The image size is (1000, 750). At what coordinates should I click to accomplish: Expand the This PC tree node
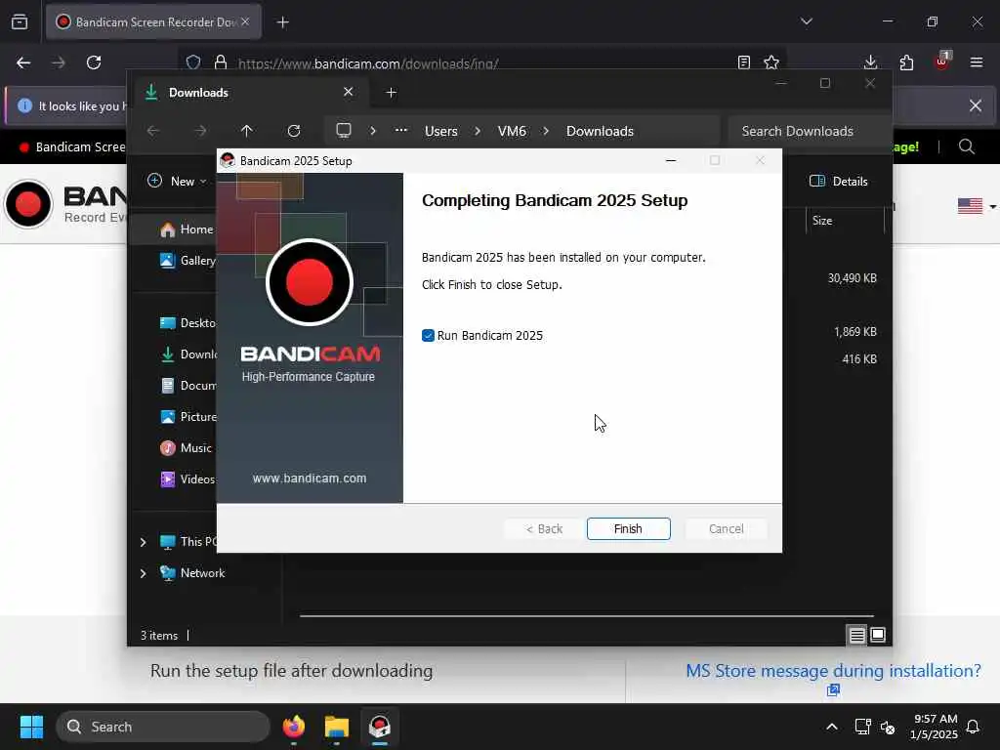pos(143,542)
